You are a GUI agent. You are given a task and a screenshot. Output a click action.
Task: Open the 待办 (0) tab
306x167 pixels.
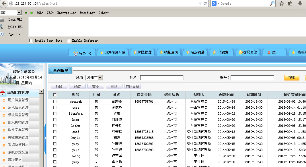point(82,53)
